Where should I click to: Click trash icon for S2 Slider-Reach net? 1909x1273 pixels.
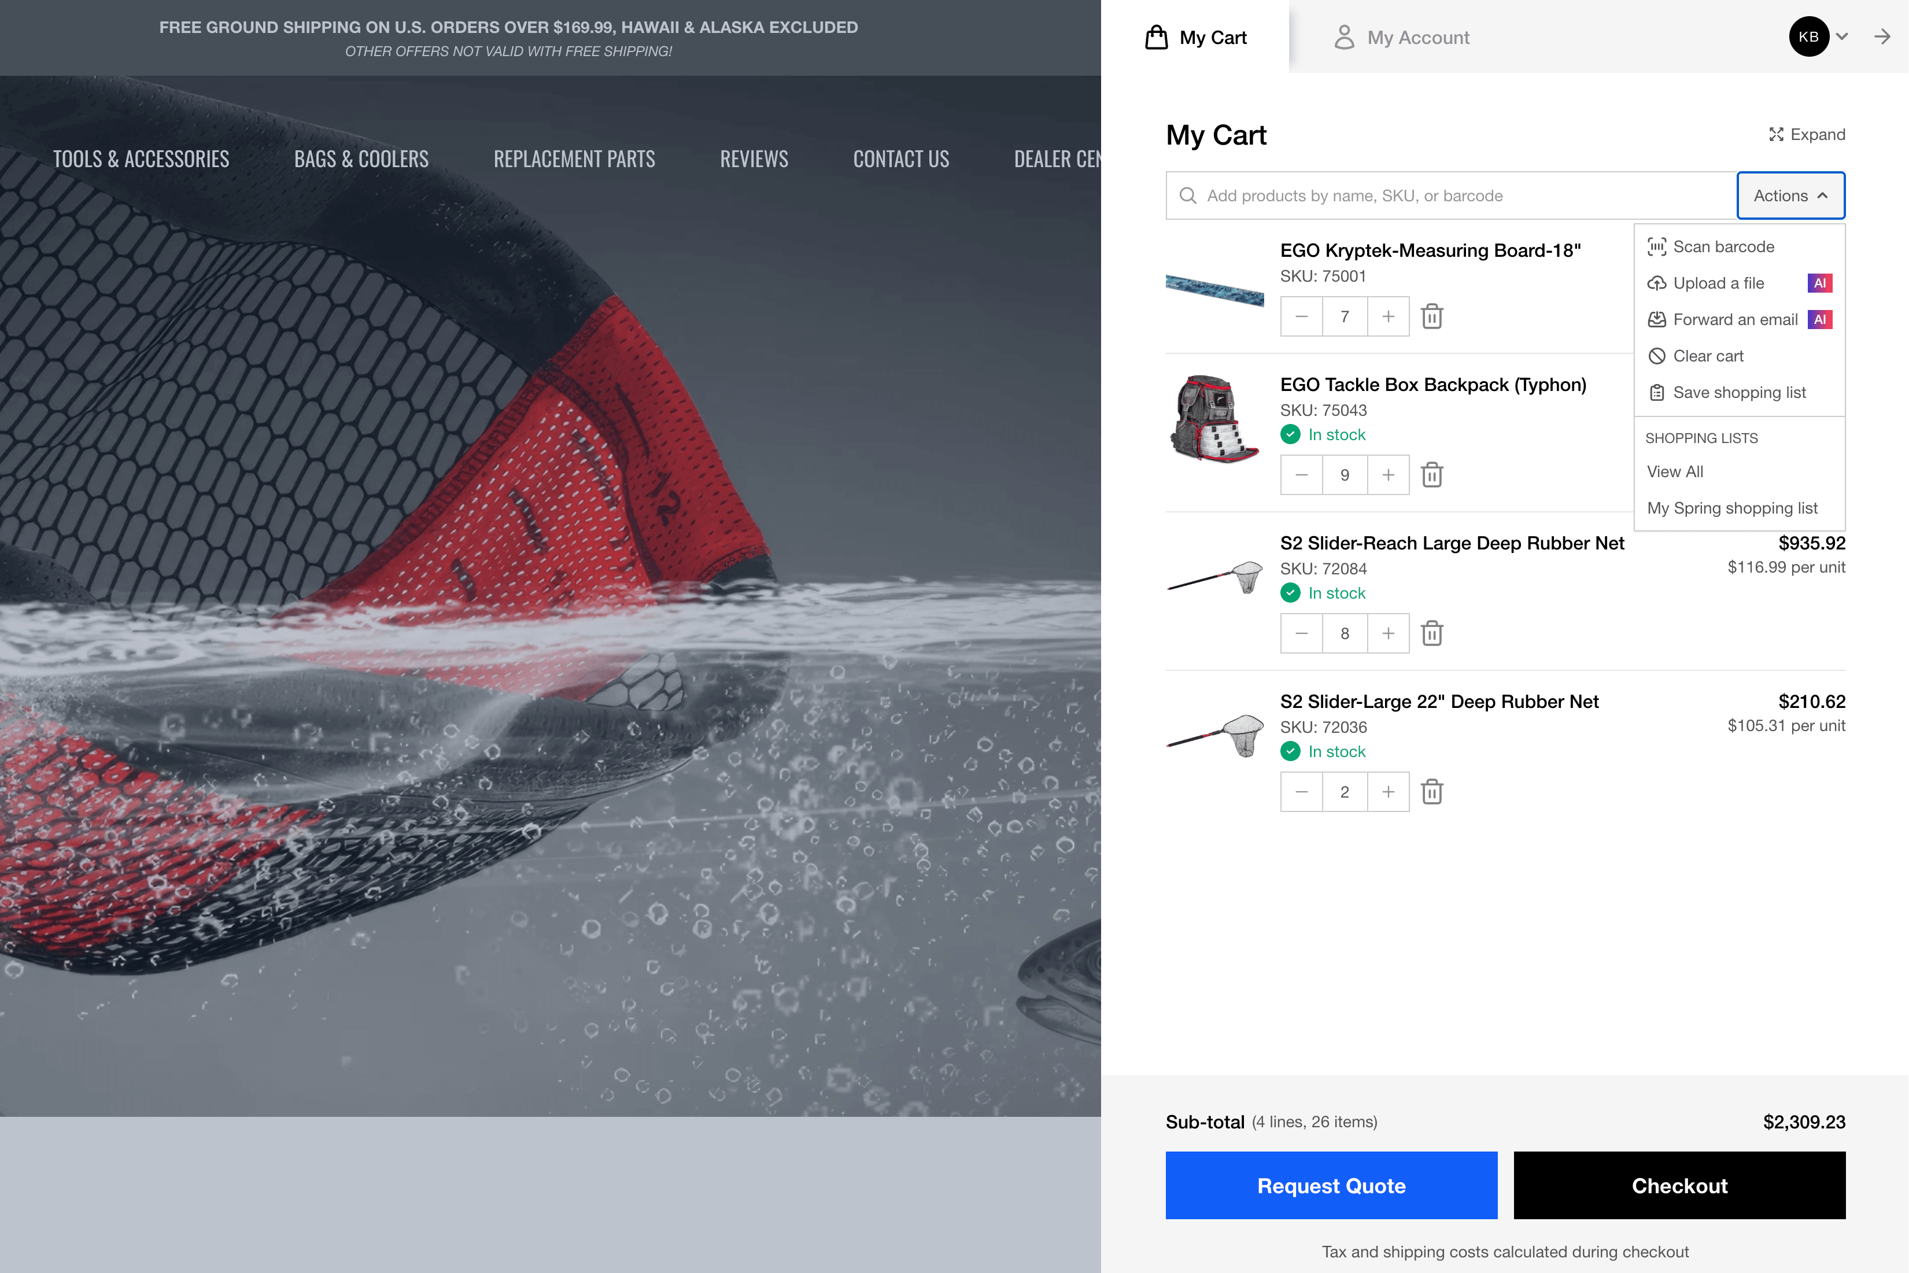click(1432, 633)
